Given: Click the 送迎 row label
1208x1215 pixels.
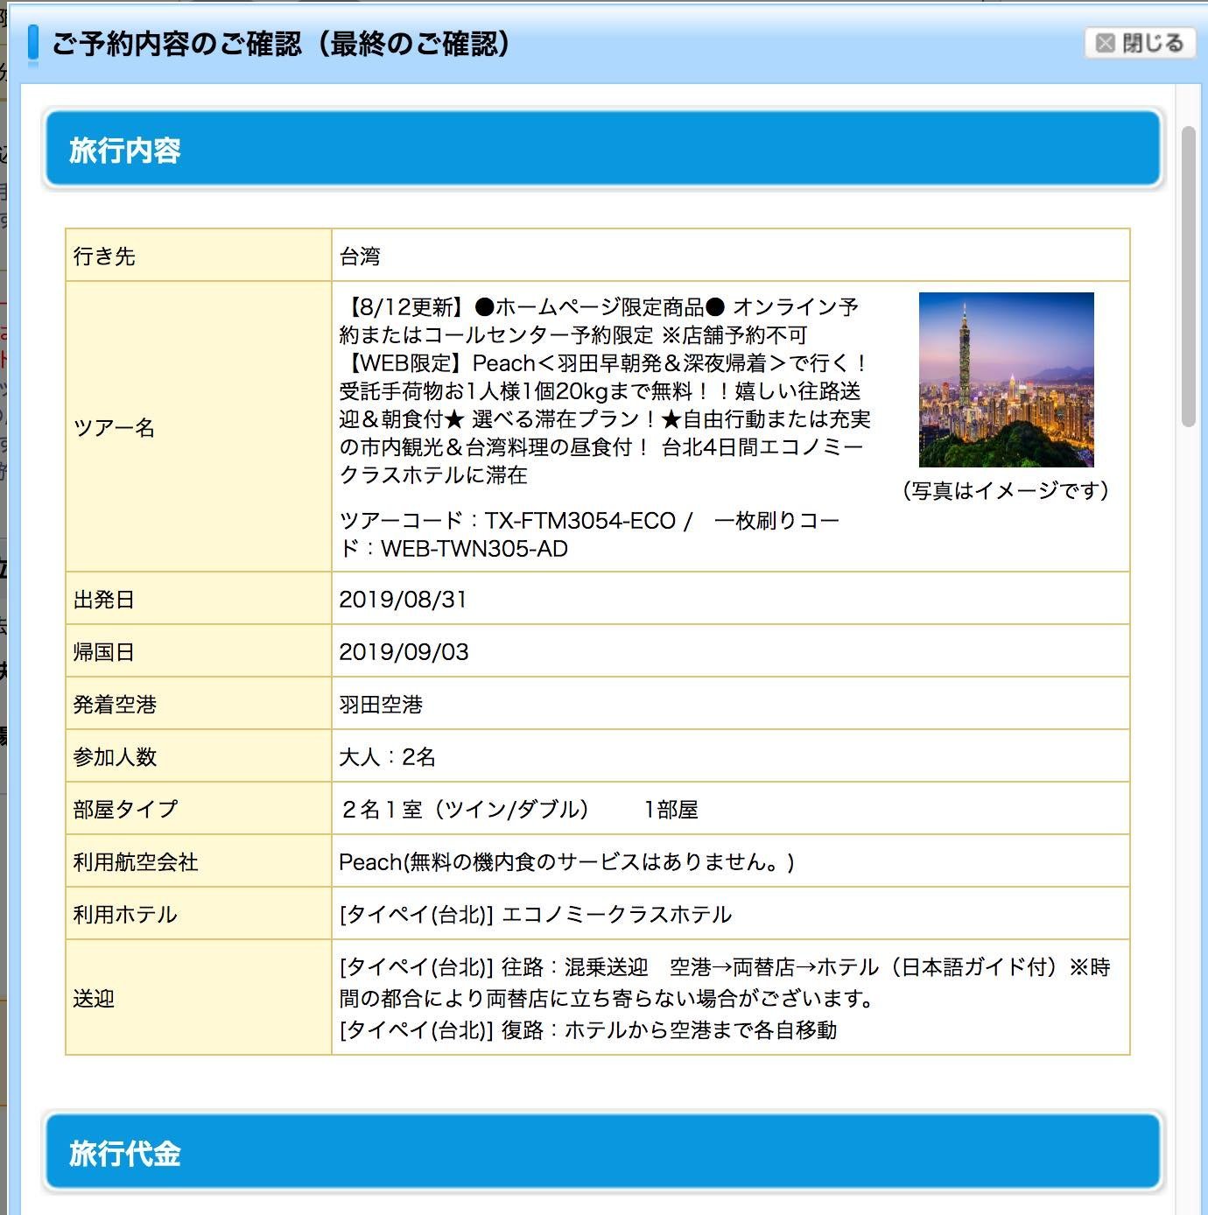Looking at the screenshot, I should click(94, 998).
